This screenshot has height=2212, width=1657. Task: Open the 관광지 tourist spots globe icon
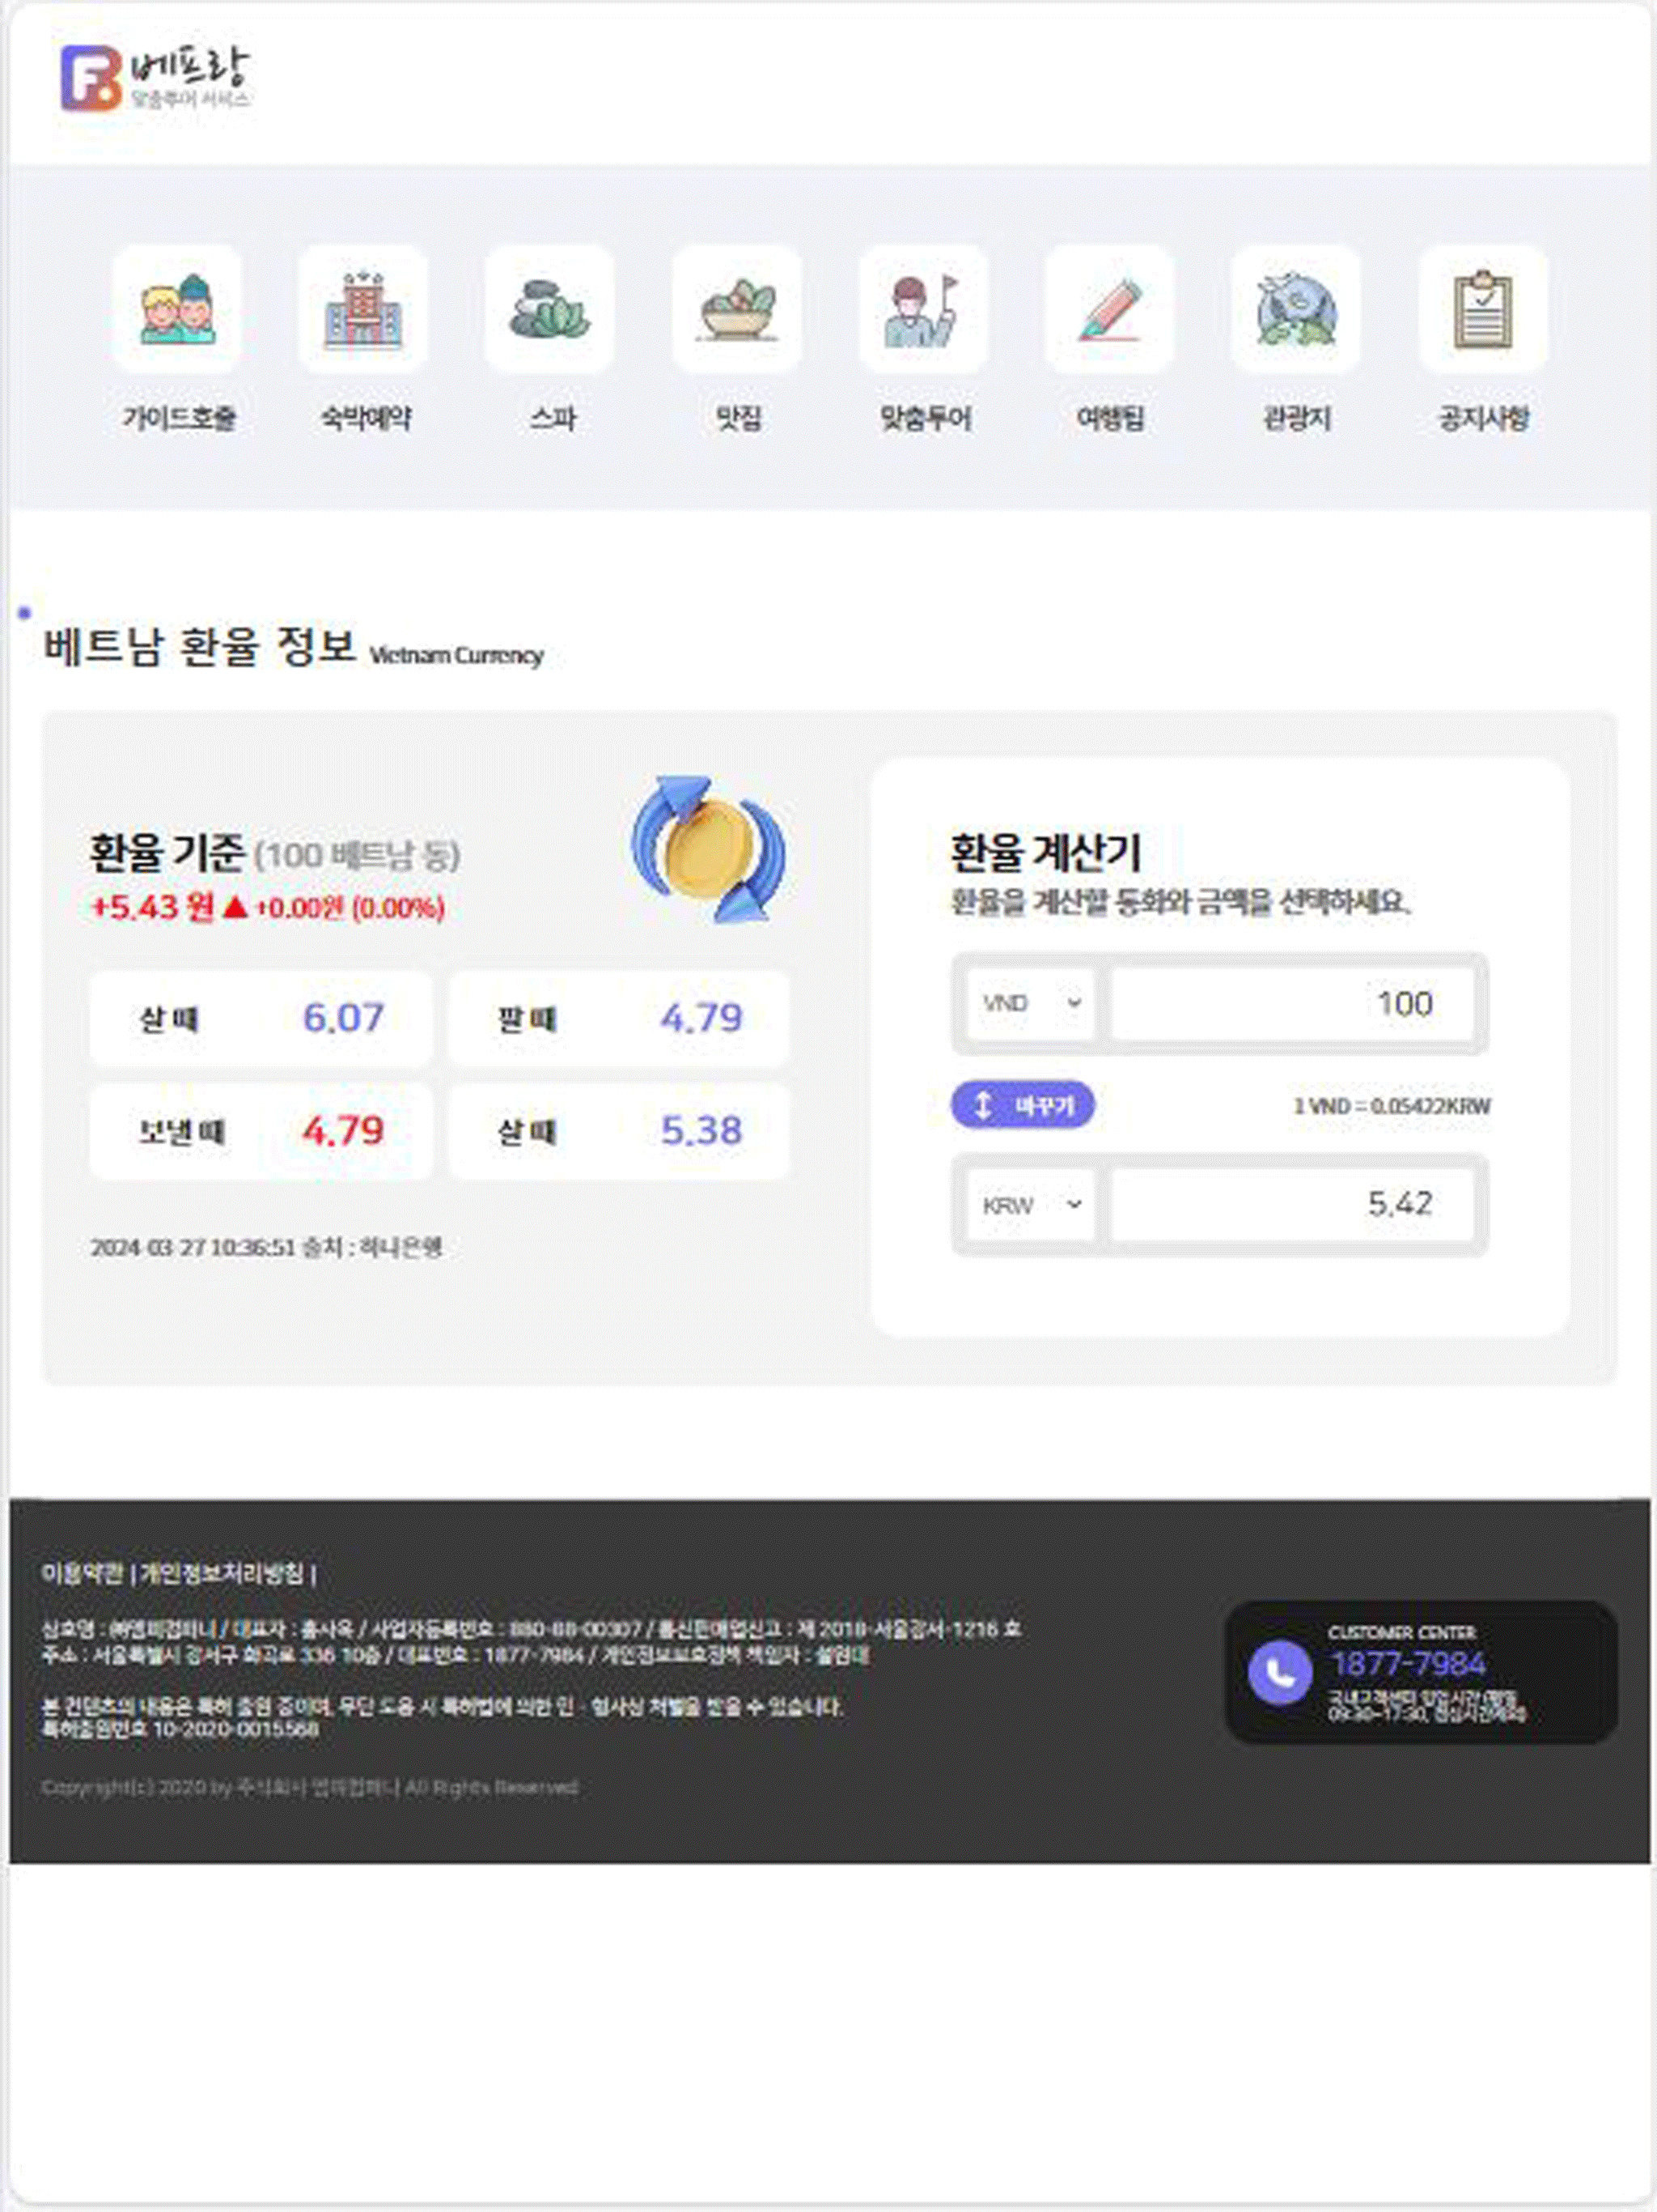1296,309
